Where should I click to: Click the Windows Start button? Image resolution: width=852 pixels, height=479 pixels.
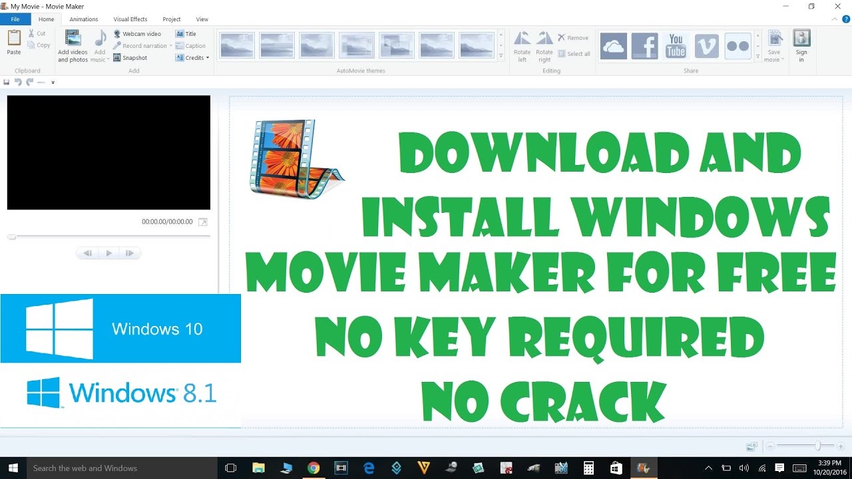[x=13, y=468]
